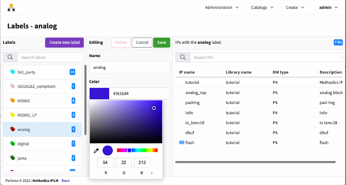Image resolution: width=346 pixels, height=185 pixels.
Task: Click the yellow MS90G_LP tag icon
Action: 13,115
